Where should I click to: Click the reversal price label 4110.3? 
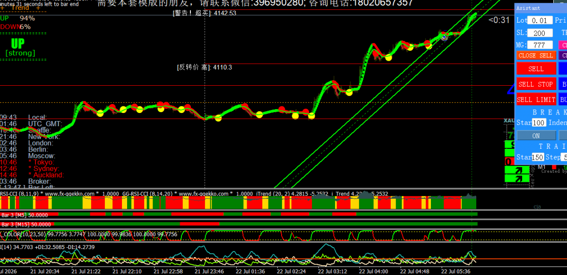205,67
